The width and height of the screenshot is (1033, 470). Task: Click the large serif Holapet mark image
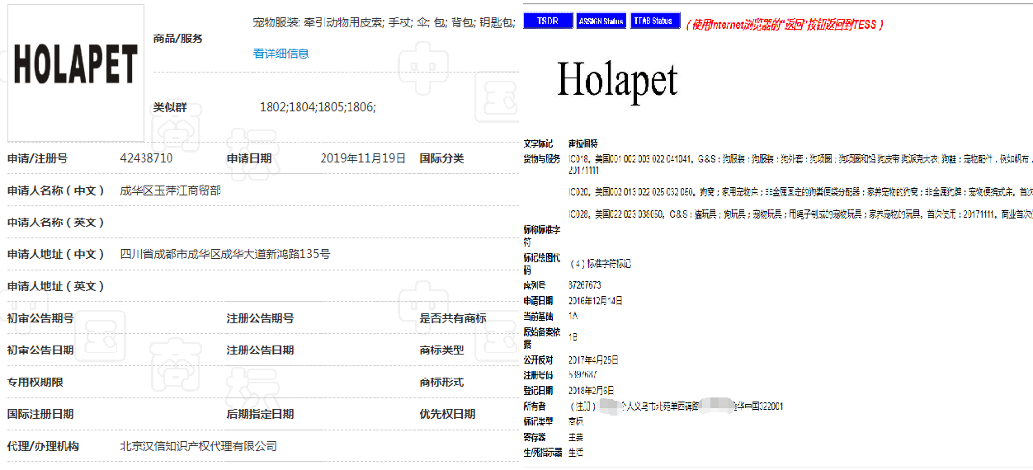pyautogui.click(x=617, y=81)
